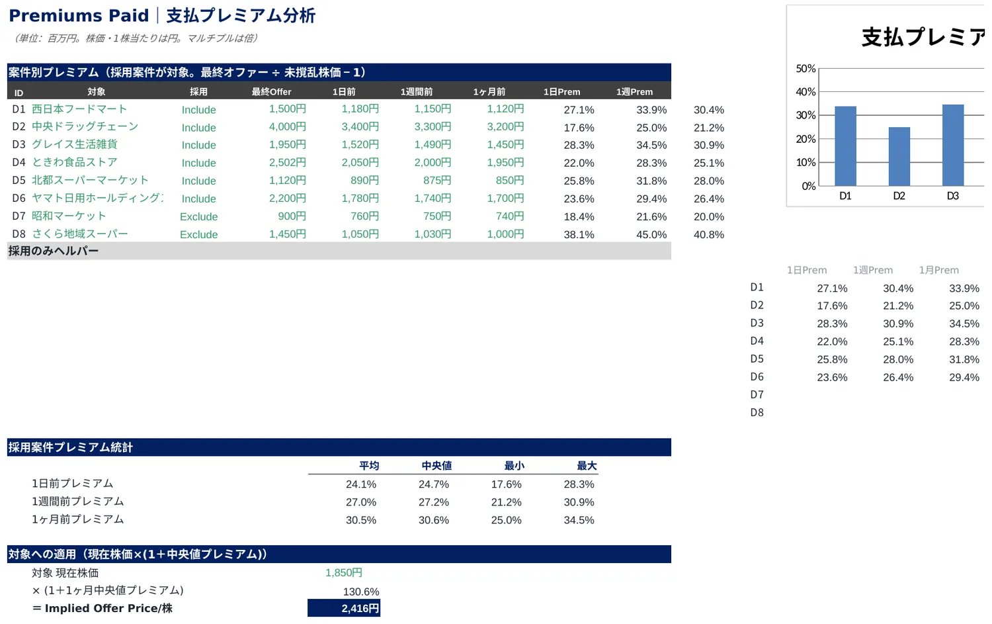Click the 対象 column header
The image size is (992, 624).
click(97, 92)
